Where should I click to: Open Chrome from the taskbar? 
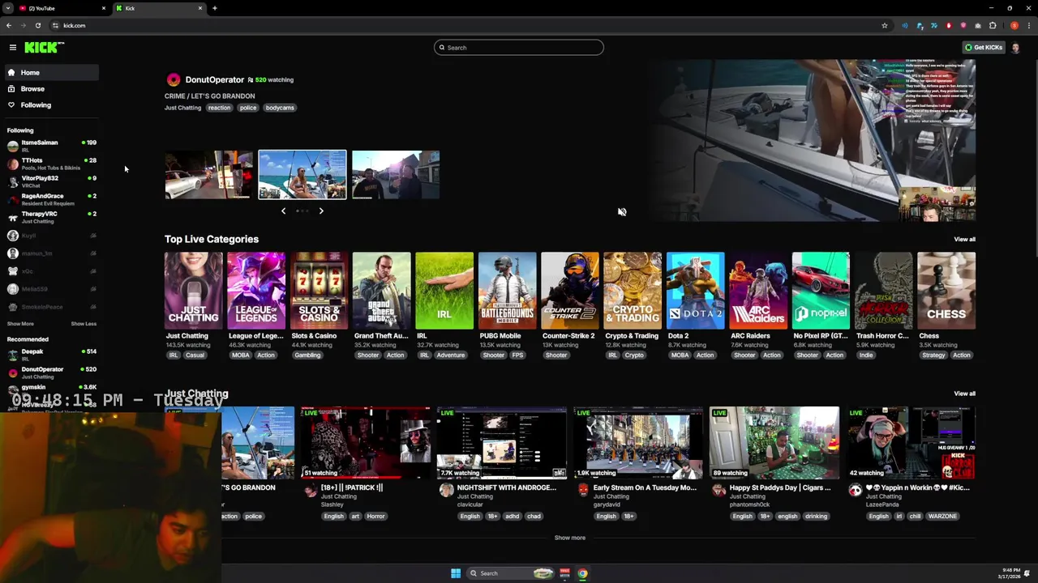(x=582, y=573)
